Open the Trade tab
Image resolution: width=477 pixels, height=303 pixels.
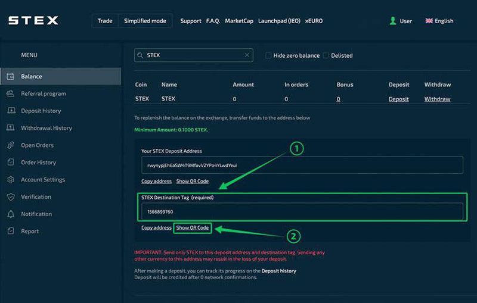pos(105,21)
